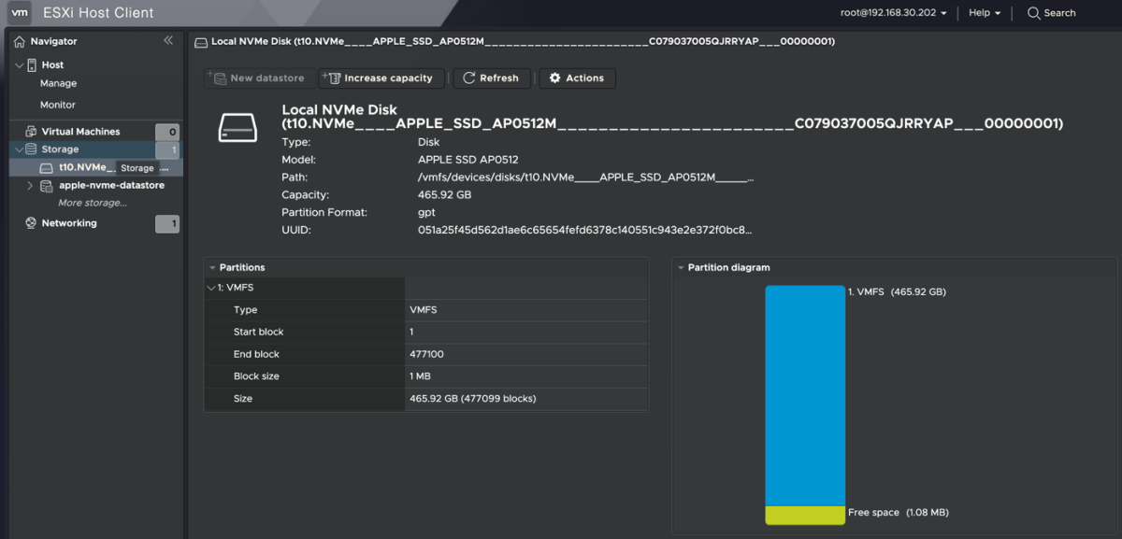Viewport: 1122px width, 539px height.
Task: Click the Capacity value 465.92 GB
Action: point(444,195)
